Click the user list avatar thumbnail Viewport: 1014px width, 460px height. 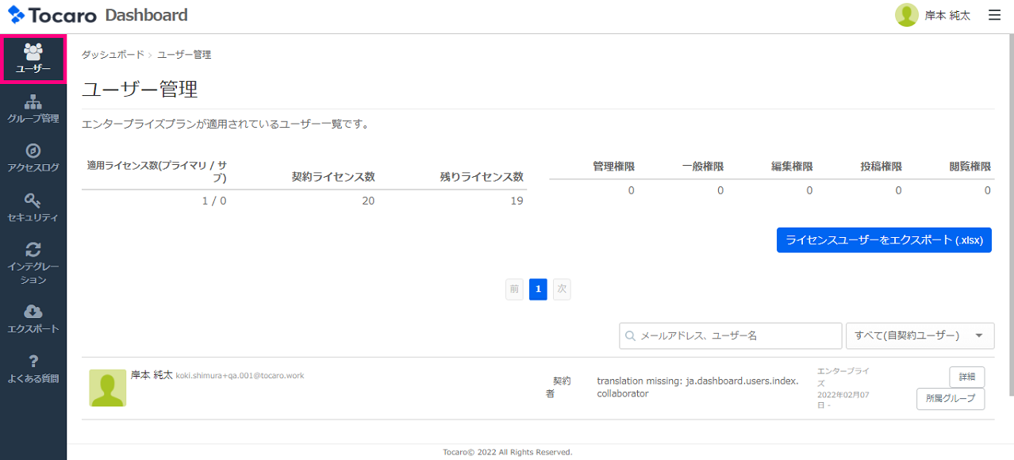coord(107,388)
